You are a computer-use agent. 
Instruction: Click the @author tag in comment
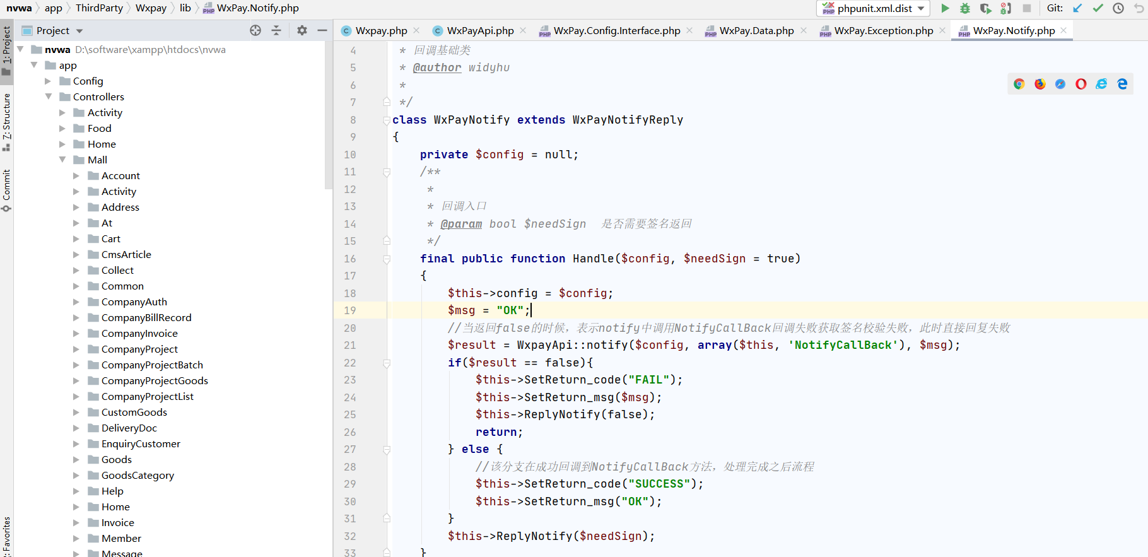[437, 67]
